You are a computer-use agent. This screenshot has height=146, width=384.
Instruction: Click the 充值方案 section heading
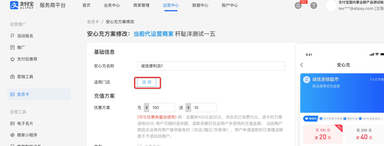(104, 96)
